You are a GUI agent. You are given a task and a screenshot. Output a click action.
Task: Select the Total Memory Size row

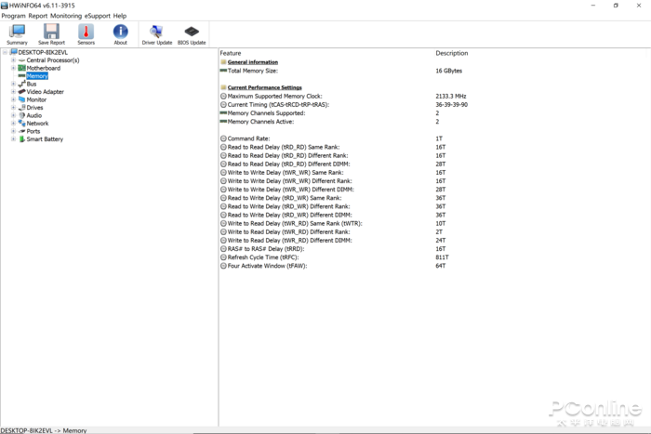[x=253, y=71]
